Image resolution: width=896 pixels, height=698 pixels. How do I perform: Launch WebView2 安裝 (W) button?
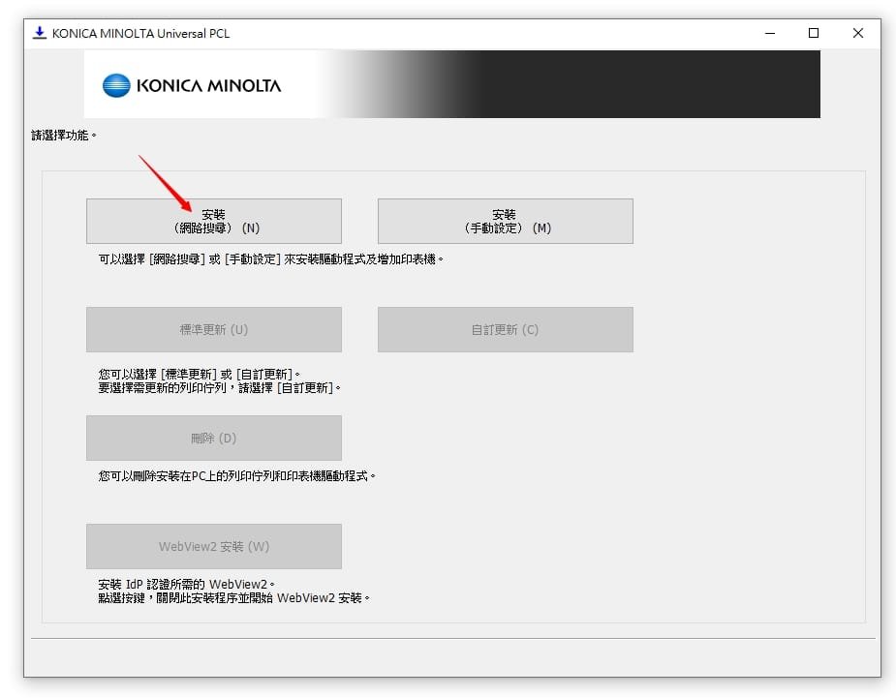coord(213,546)
